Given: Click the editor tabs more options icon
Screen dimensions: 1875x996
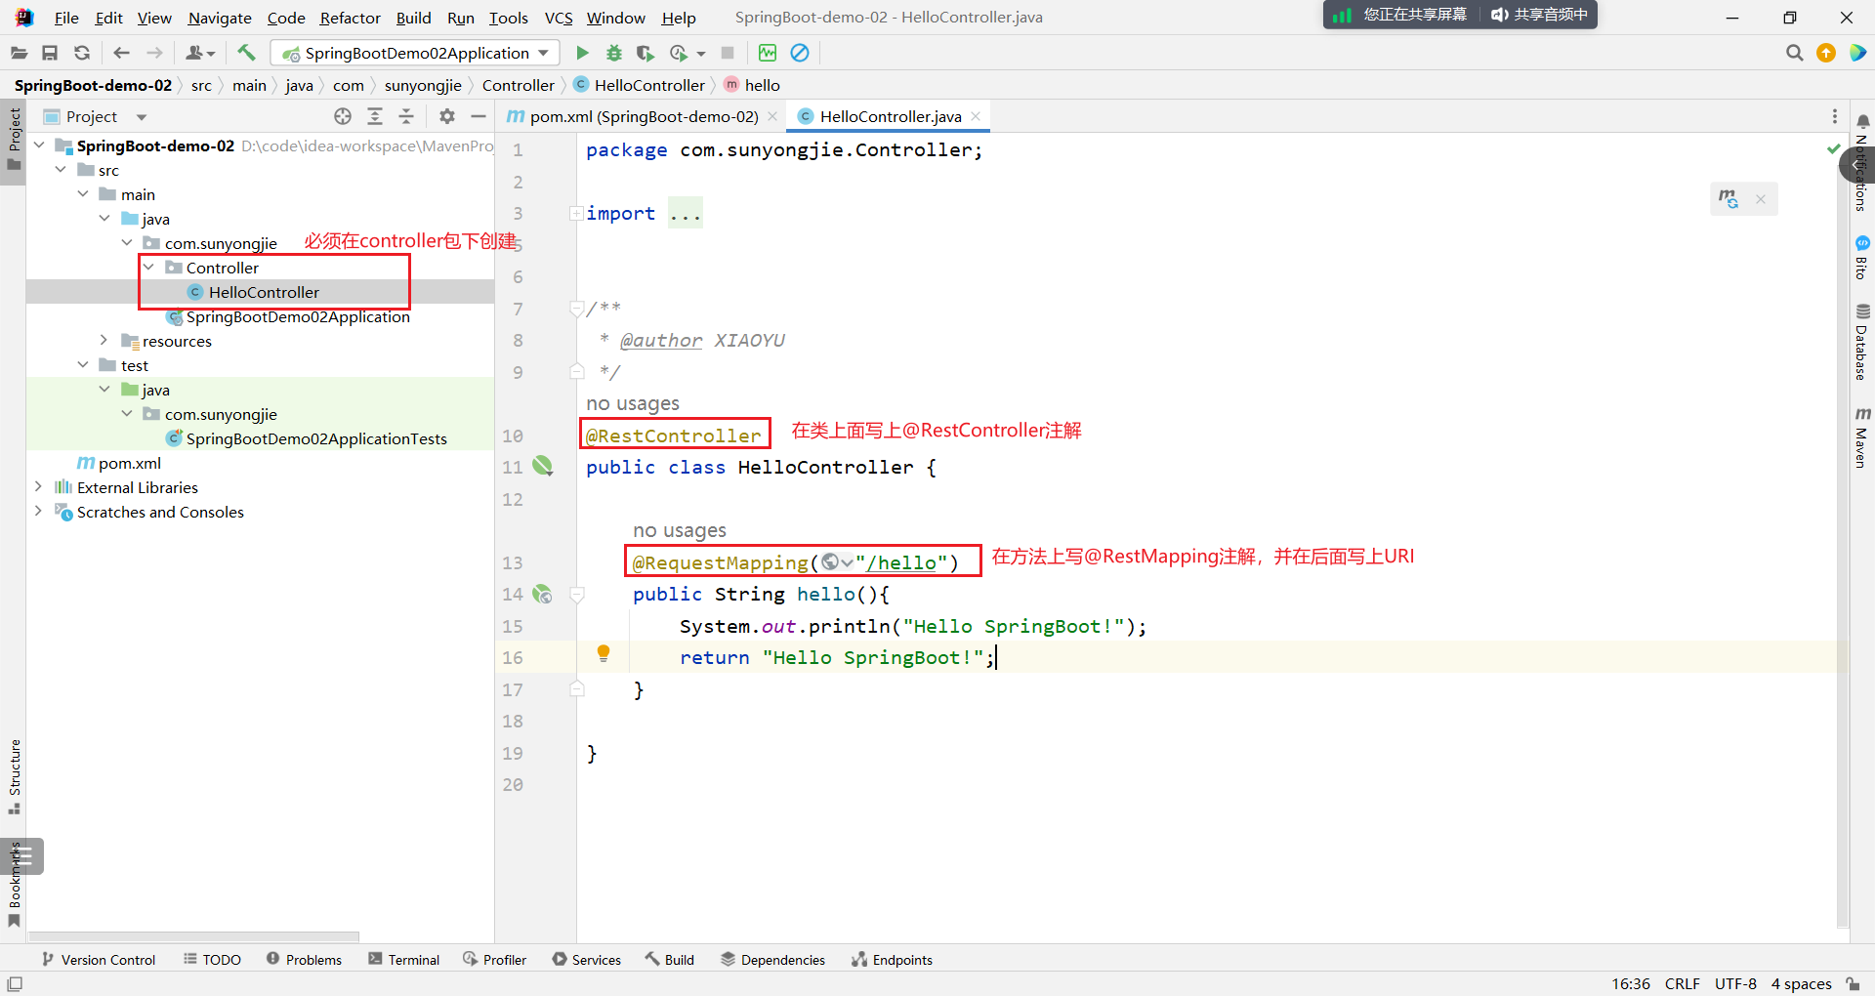Looking at the screenshot, I should point(1835,116).
